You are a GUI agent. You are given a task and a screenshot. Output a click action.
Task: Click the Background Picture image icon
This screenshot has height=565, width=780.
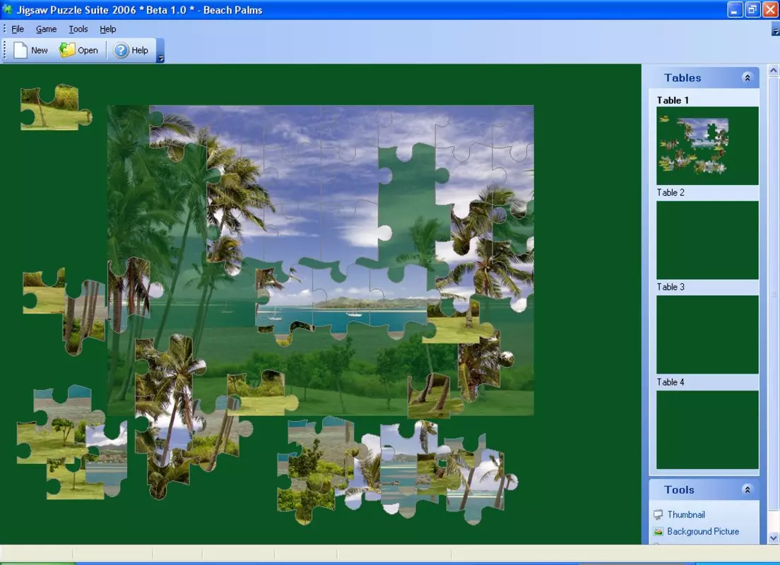tap(658, 531)
